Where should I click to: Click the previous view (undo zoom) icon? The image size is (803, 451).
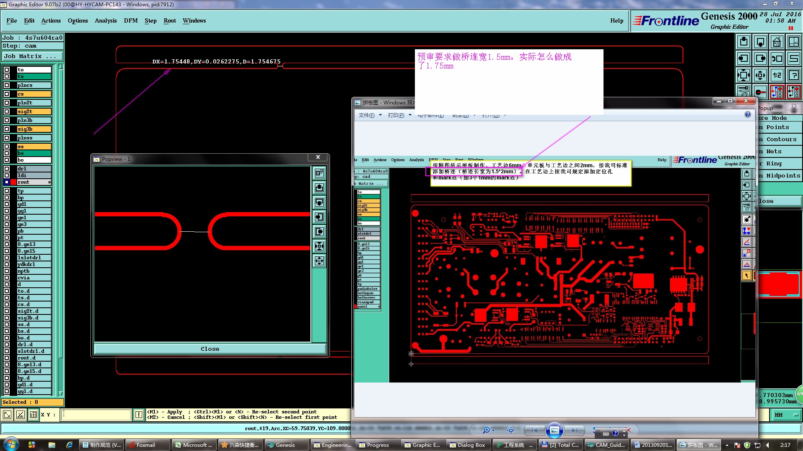point(777,58)
